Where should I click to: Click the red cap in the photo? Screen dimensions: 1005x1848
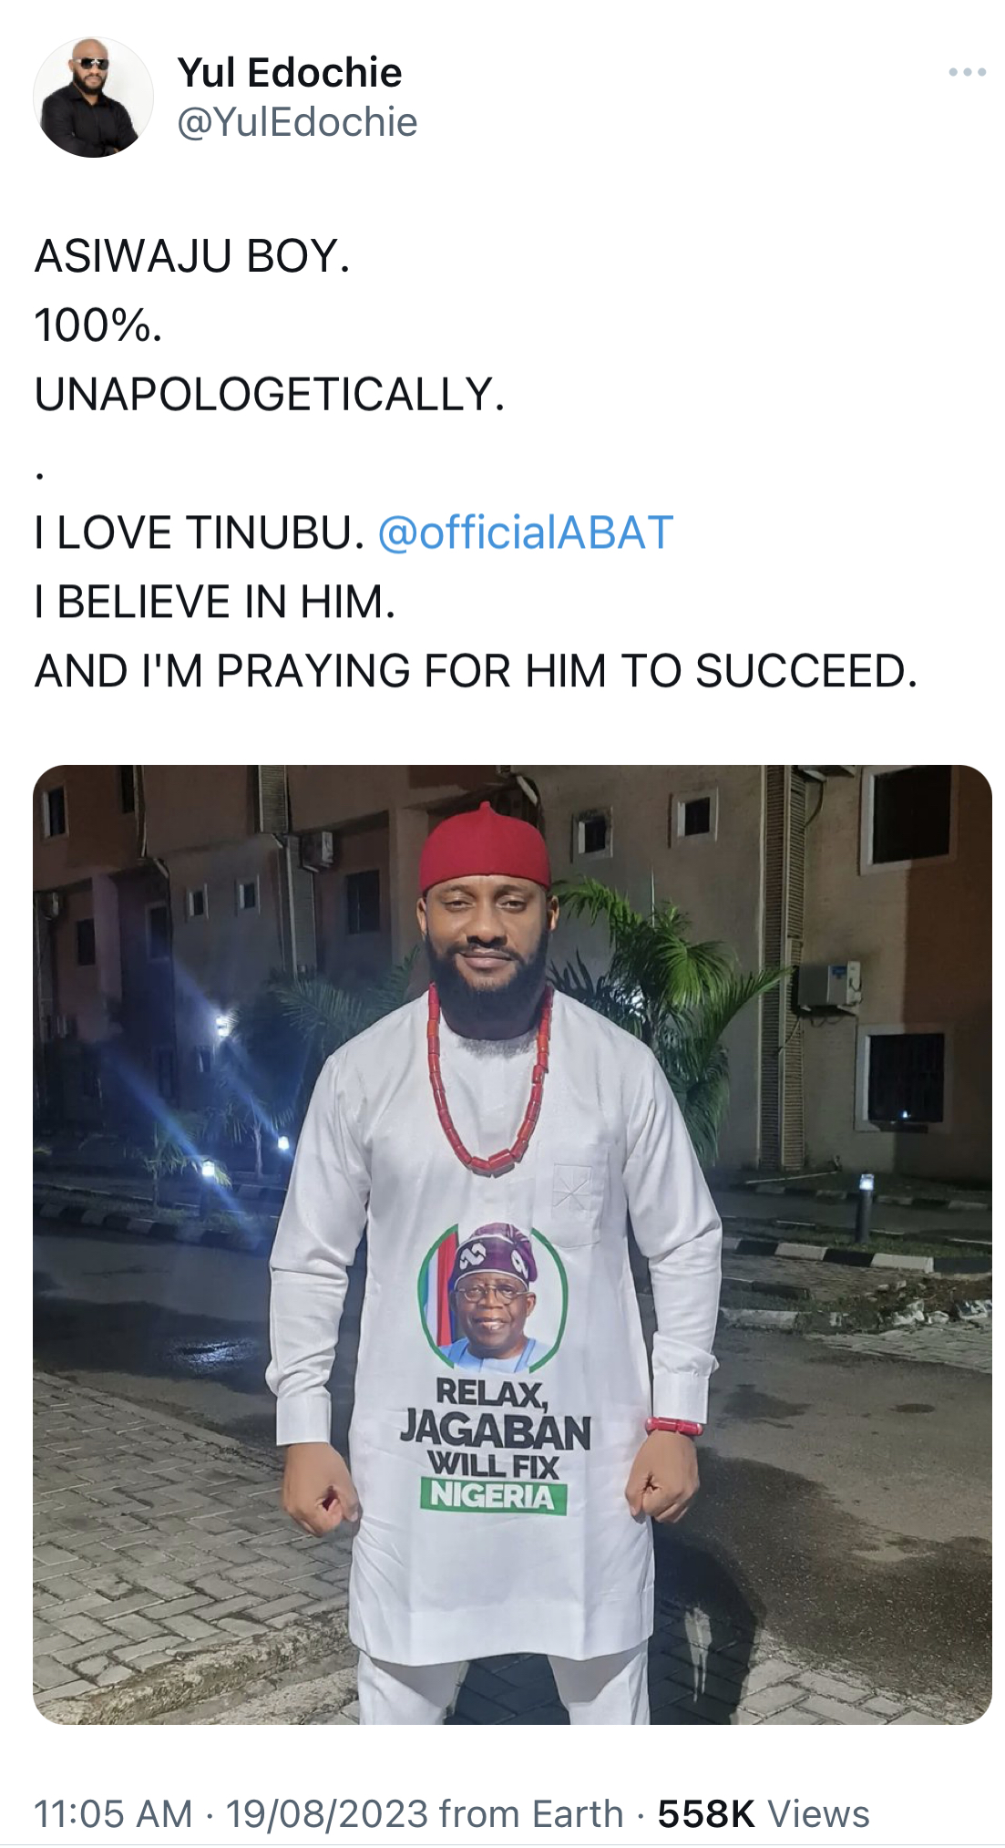point(485,849)
